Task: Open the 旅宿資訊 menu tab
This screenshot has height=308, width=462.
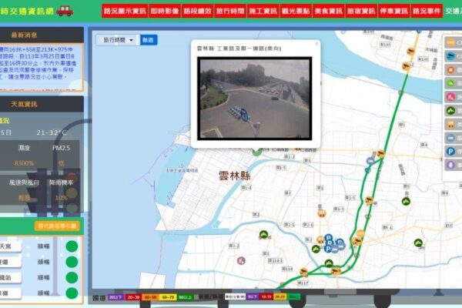Action: (361, 11)
